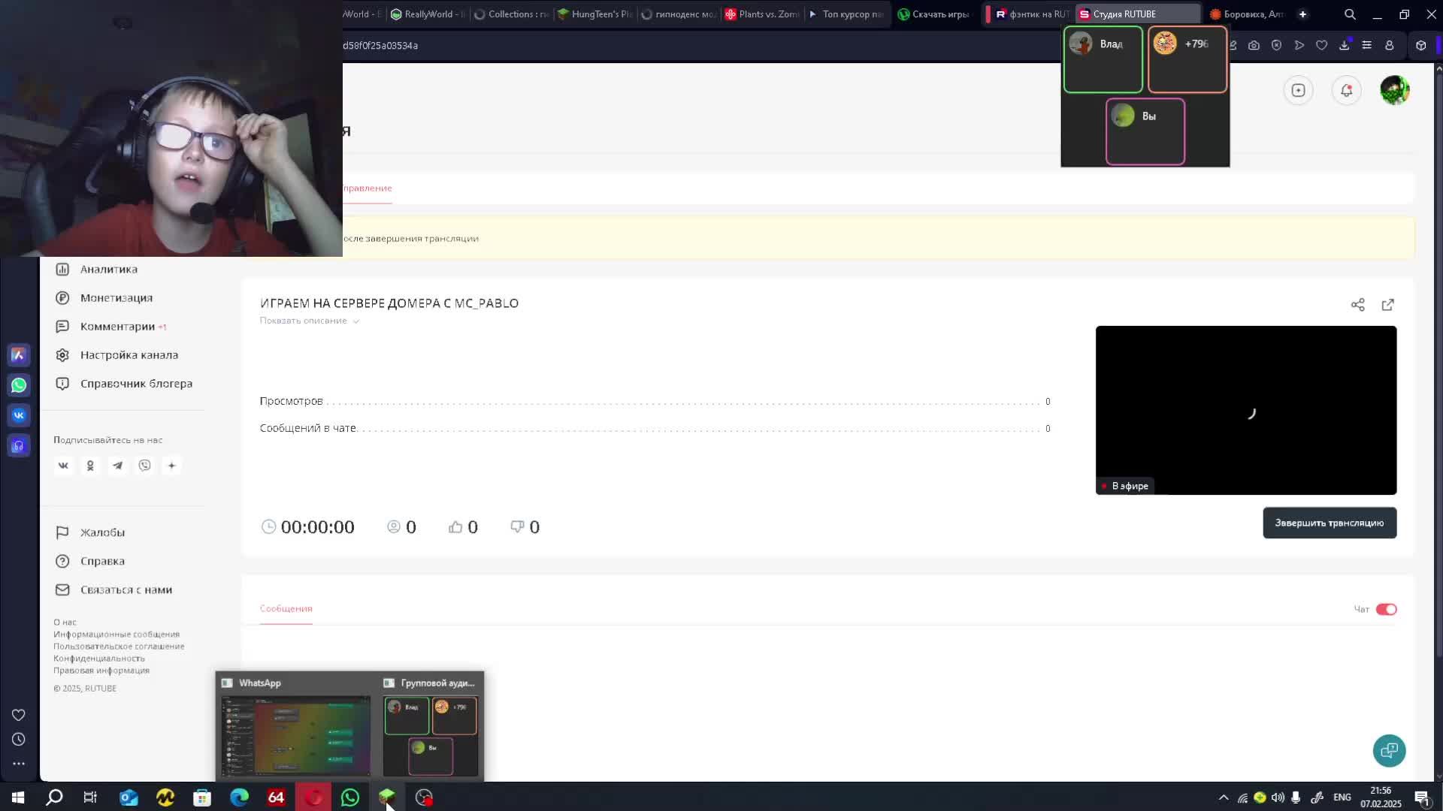Click the support chat bubble button
Viewport: 1443px width, 811px height.
coord(1389,750)
